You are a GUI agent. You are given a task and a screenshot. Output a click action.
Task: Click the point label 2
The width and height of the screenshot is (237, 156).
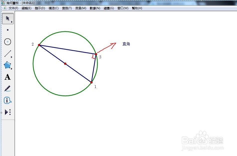click(33, 44)
